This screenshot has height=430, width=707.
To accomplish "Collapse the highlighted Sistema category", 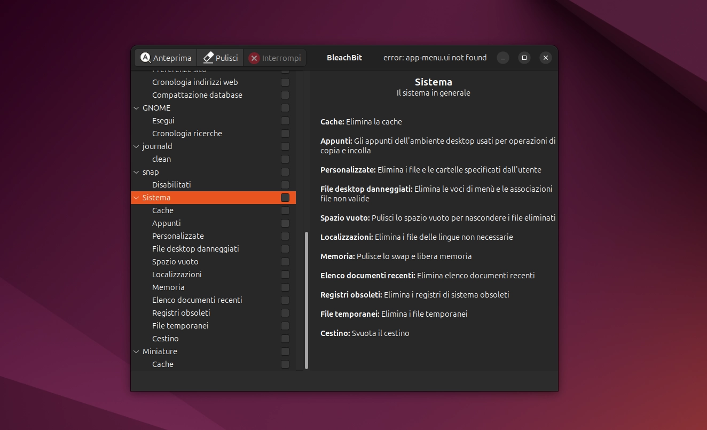I will pos(136,198).
